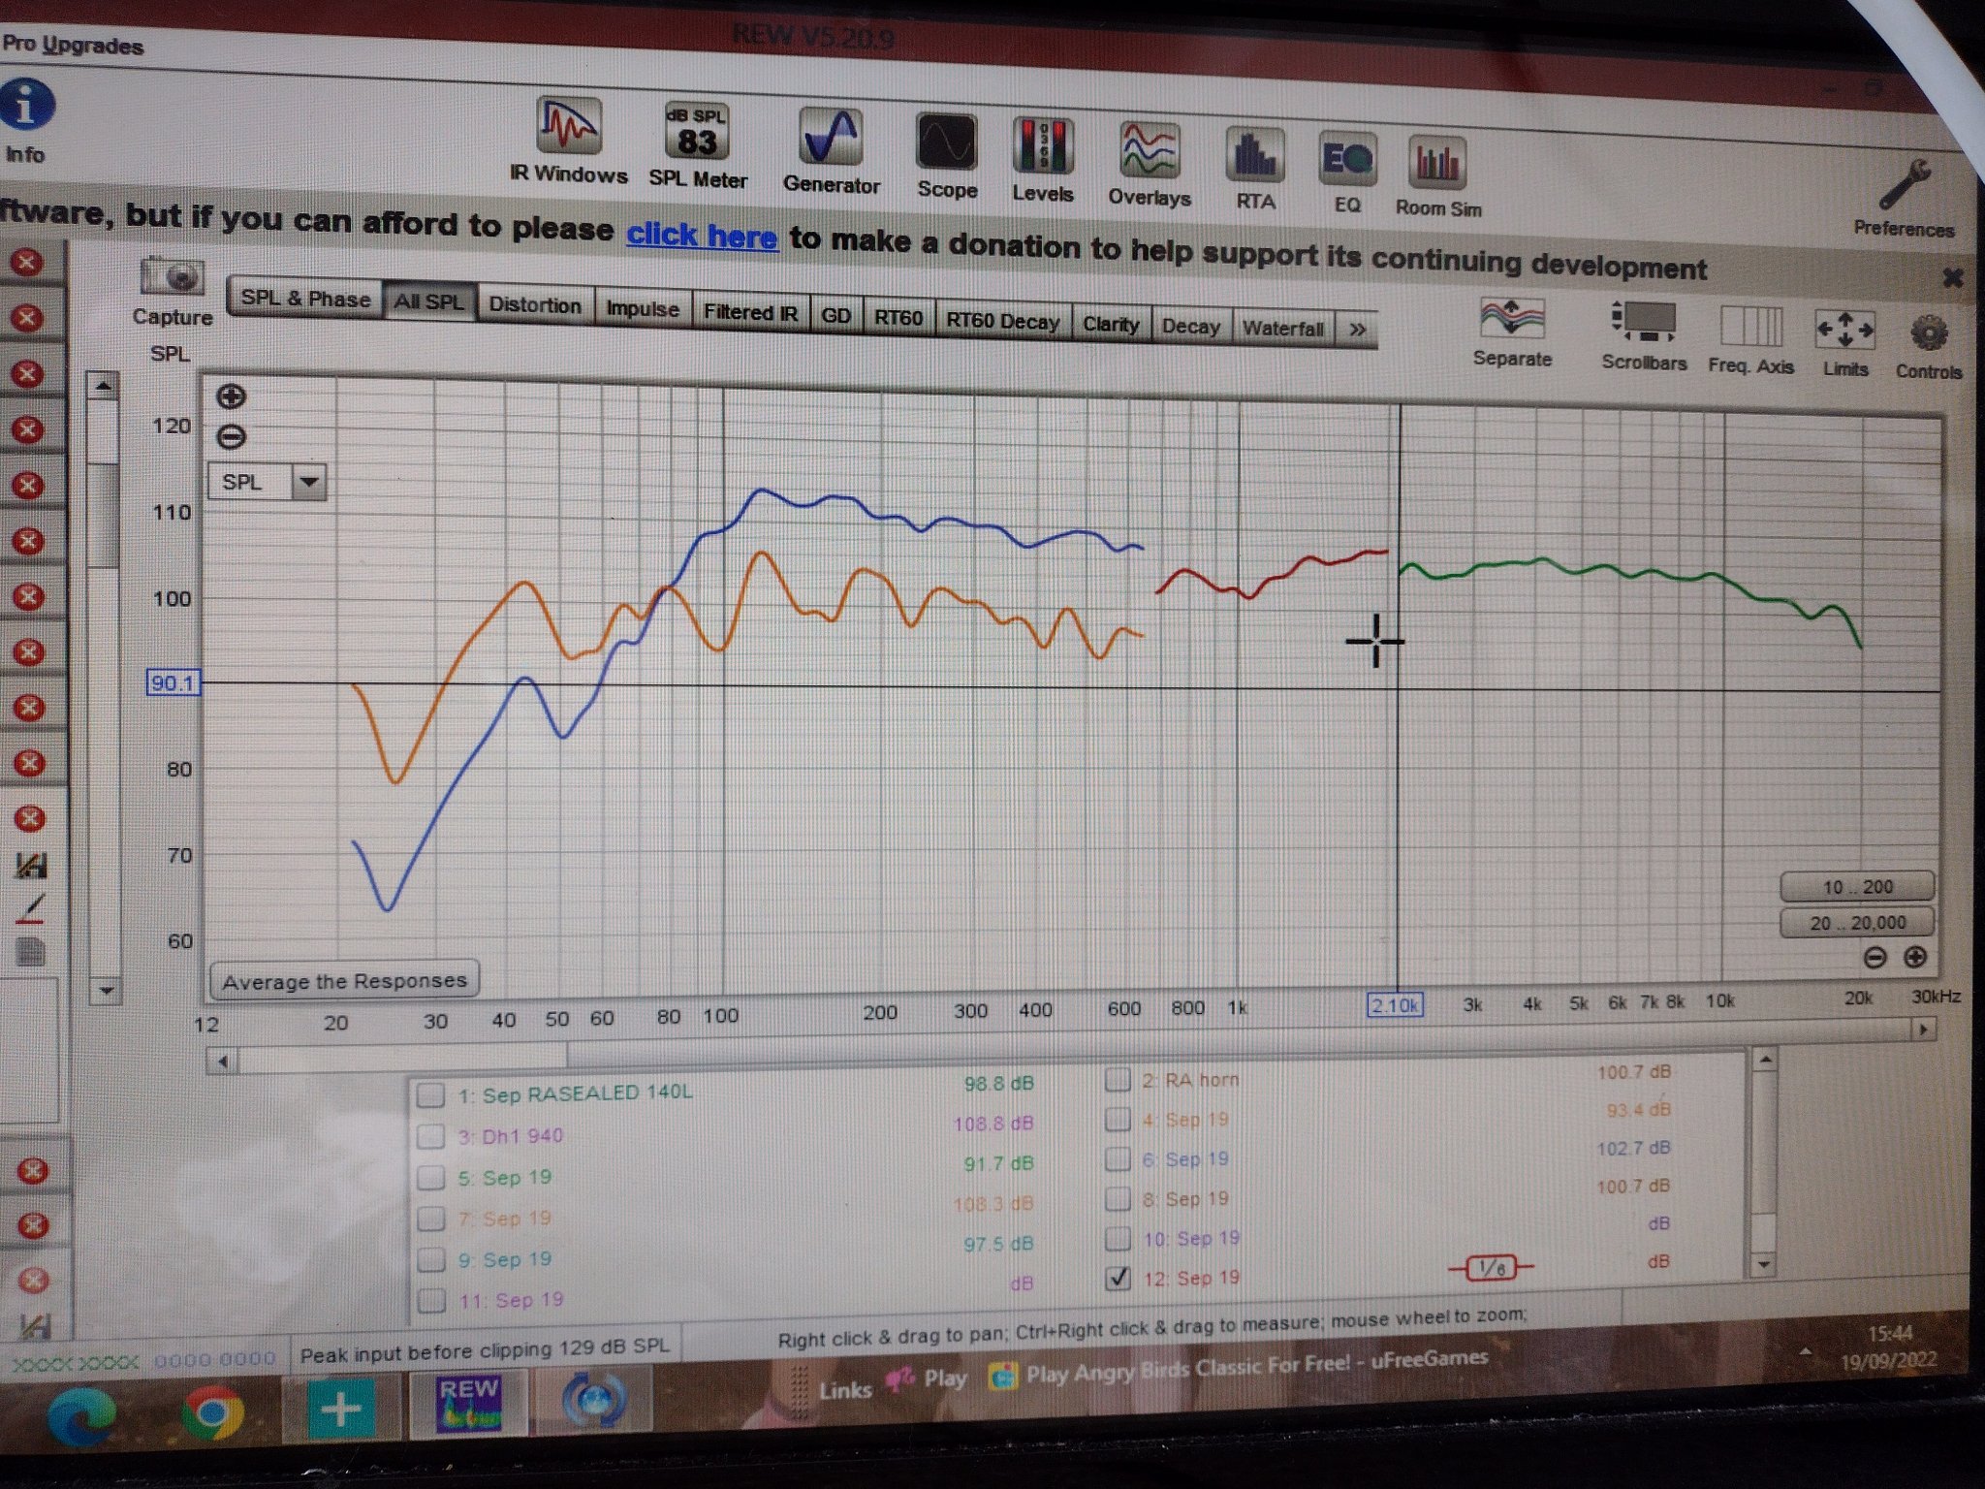Click the green plus taskbar app
This screenshot has height=1489, width=1985.
coord(340,1410)
